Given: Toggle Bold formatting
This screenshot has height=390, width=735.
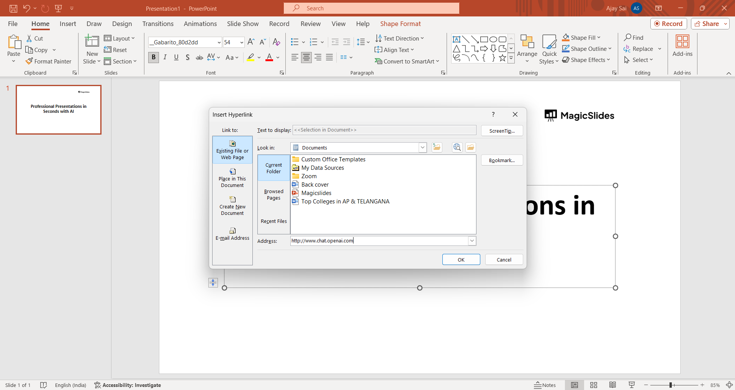Looking at the screenshot, I should click(154, 57).
